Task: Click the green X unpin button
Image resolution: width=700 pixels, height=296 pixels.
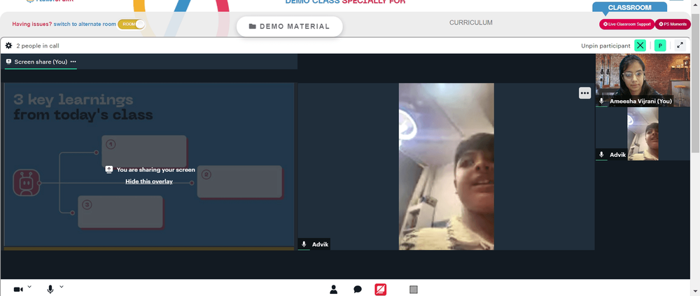Action: pos(640,45)
